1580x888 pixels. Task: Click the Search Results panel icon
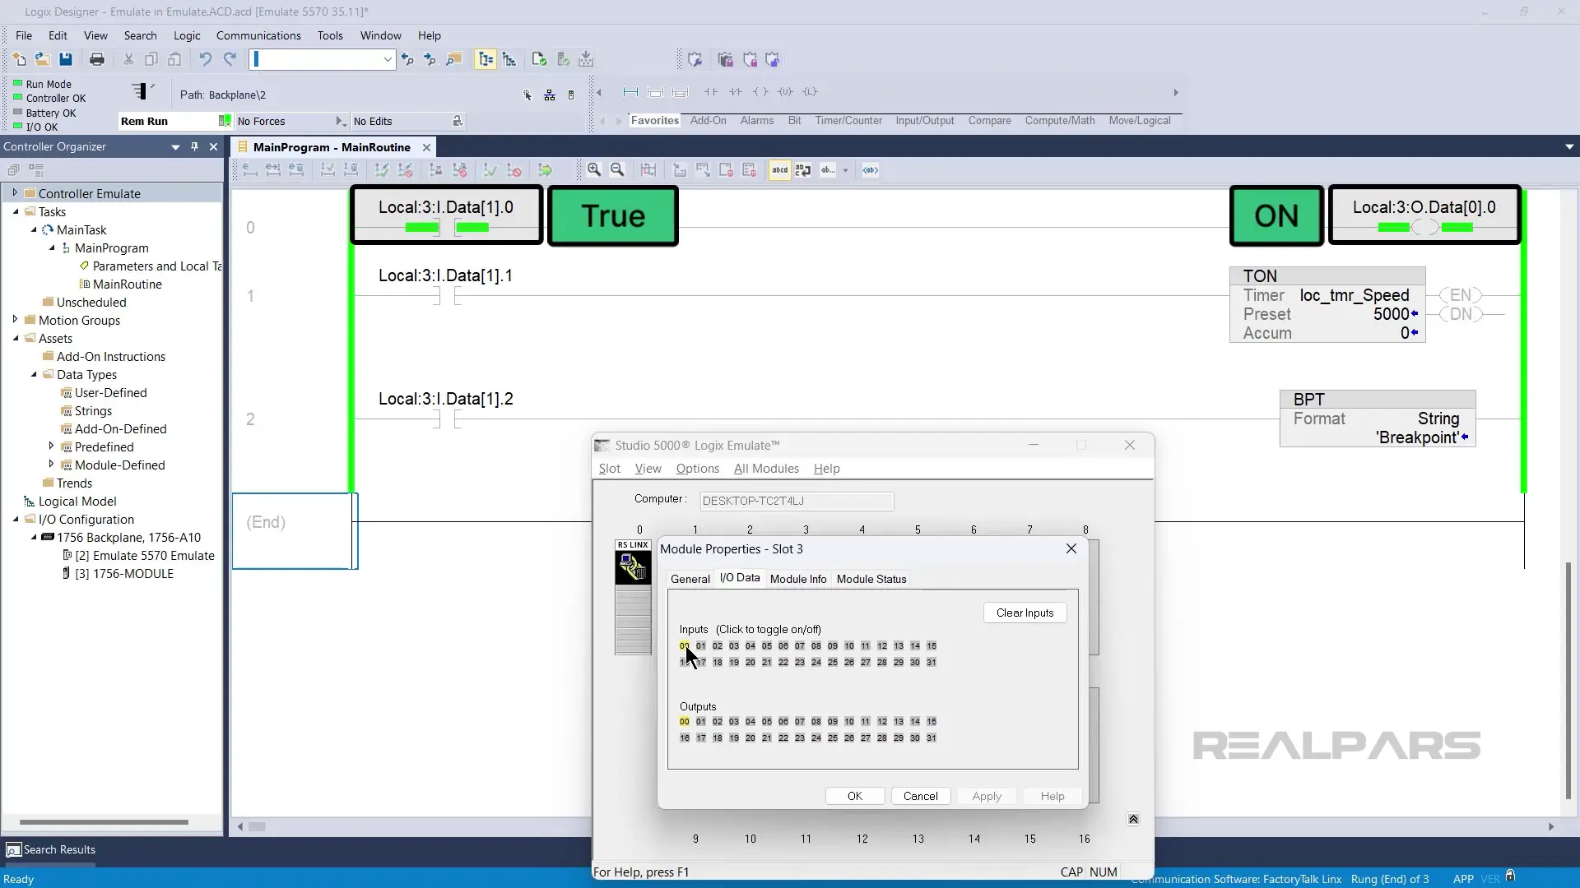13,850
